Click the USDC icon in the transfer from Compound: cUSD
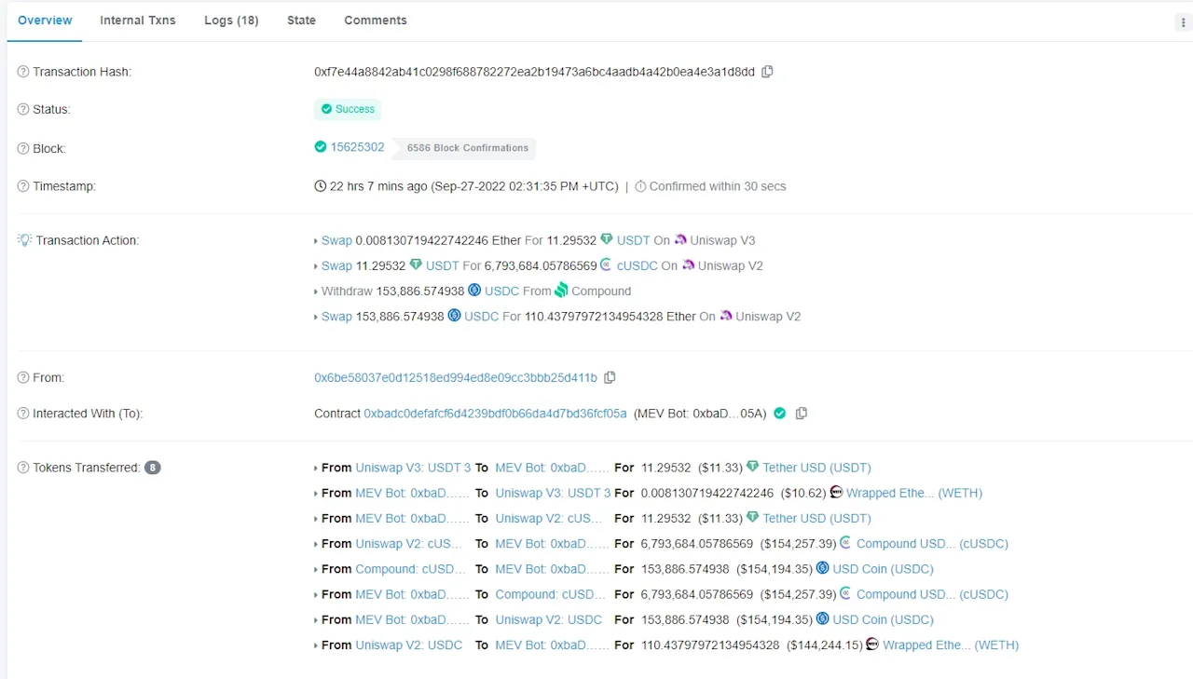Image resolution: width=1193 pixels, height=679 pixels. [x=823, y=568]
